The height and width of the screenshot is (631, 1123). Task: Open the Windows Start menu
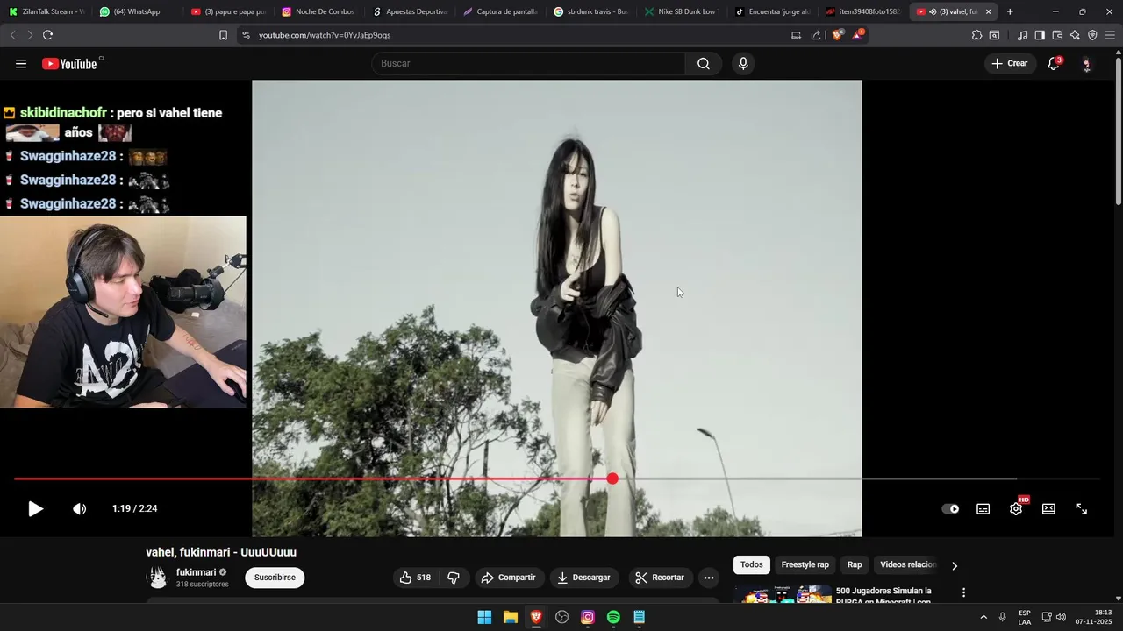coord(484,617)
